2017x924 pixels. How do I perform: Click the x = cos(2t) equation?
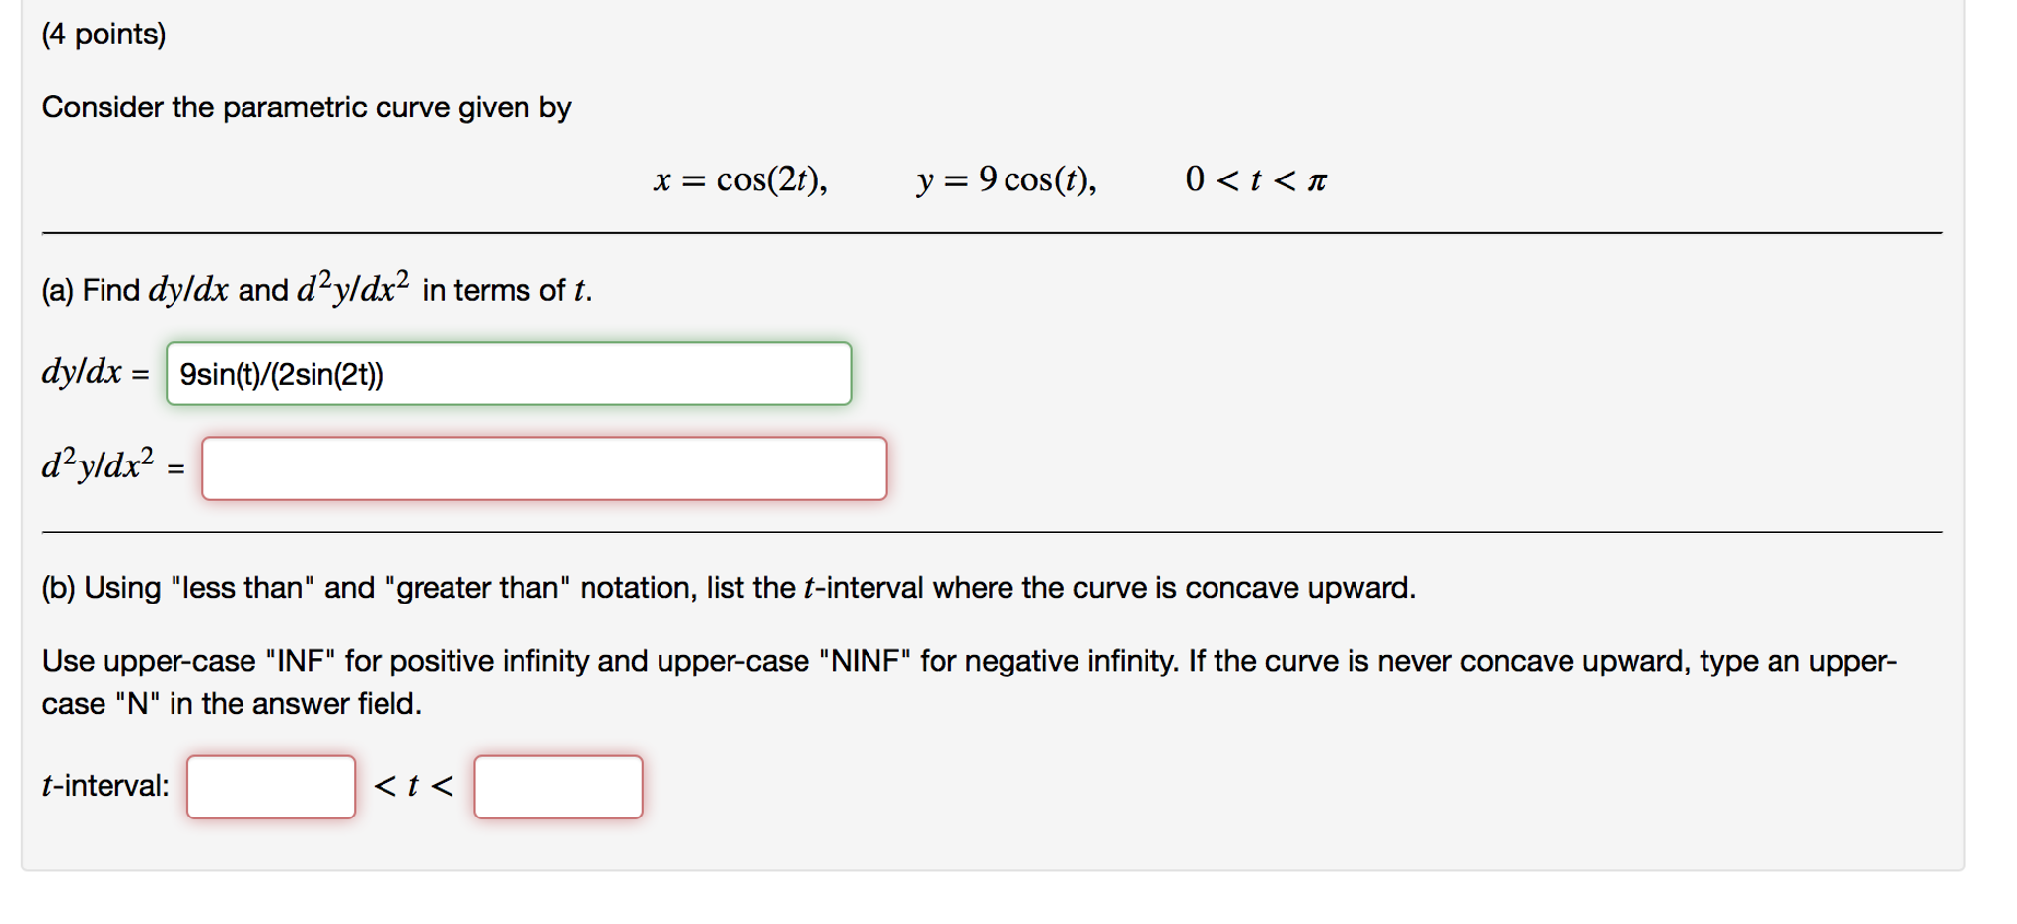[740, 179]
